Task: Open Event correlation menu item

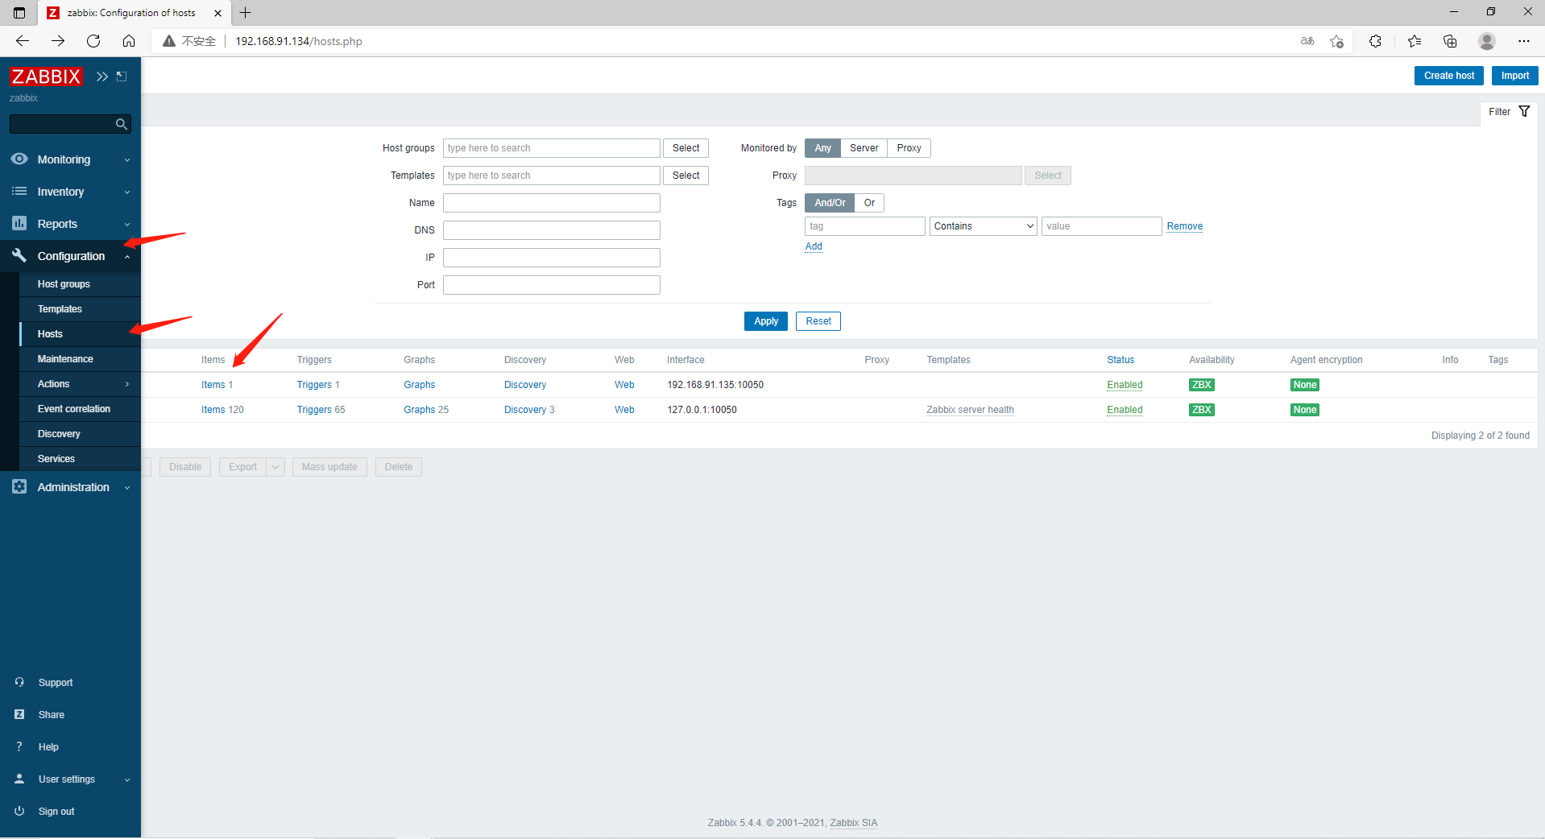Action: pyautogui.click(x=81, y=409)
